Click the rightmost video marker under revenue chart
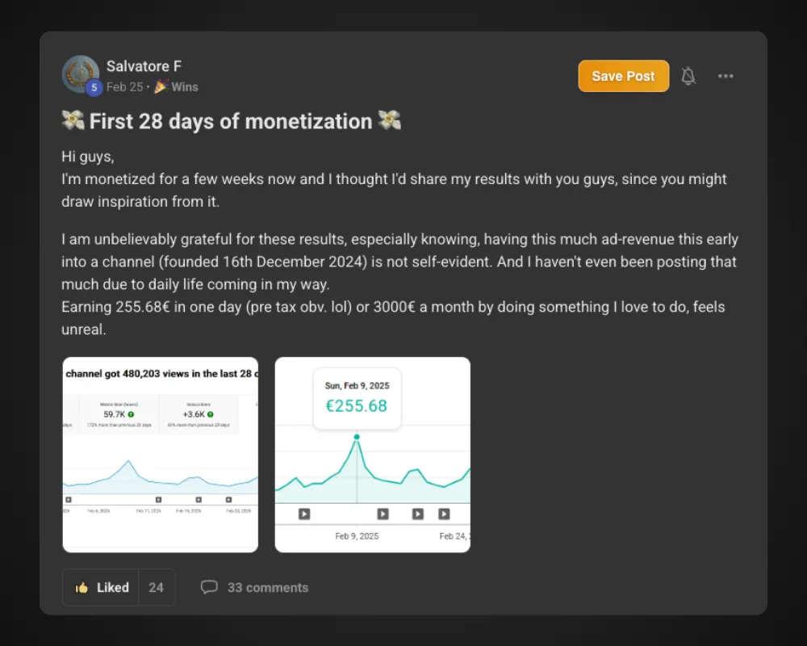The image size is (807, 646). tap(444, 514)
